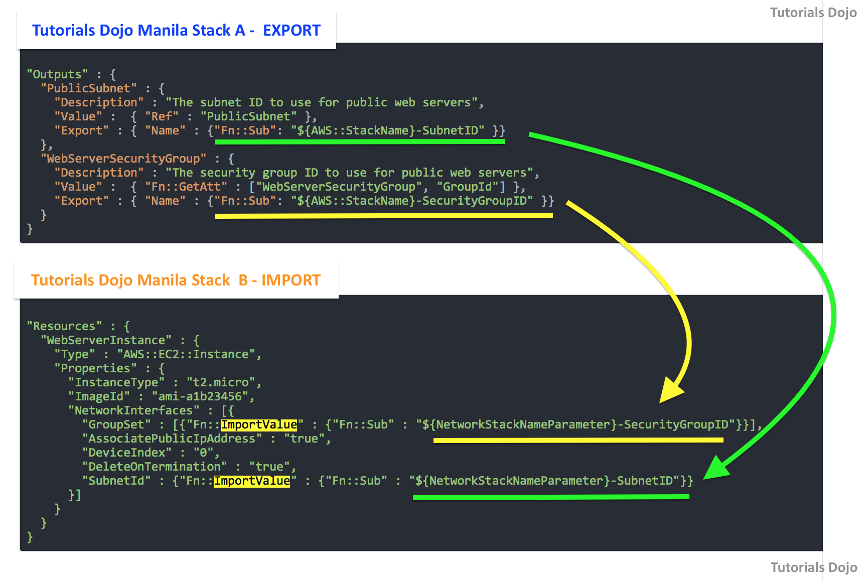Click highlighted ImportValue on the GroupSet line
The image size is (868, 581).
[259, 424]
